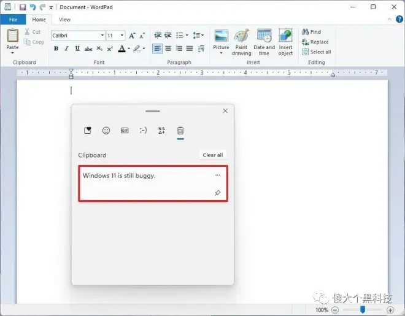Toggle Bold formatting
405x316 pixels.
point(56,48)
